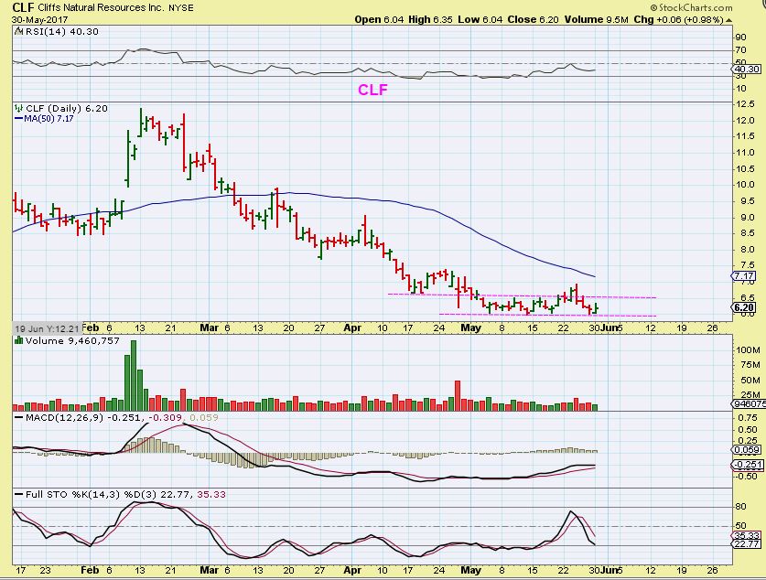Click the tallest green volume bar in February
The image size is (766, 580).
(x=134, y=375)
